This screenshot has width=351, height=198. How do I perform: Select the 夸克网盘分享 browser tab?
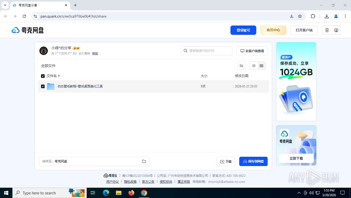tap(40, 5)
